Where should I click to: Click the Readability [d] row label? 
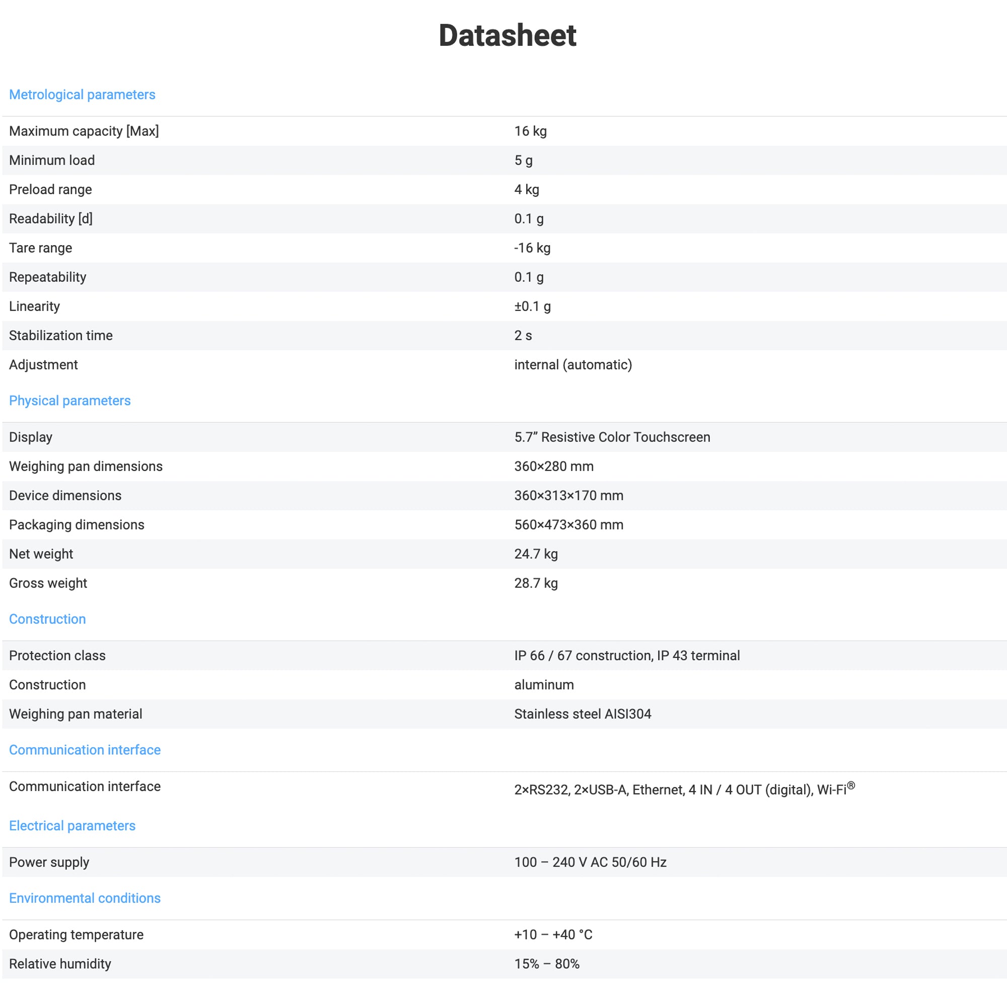coord(50,219)
